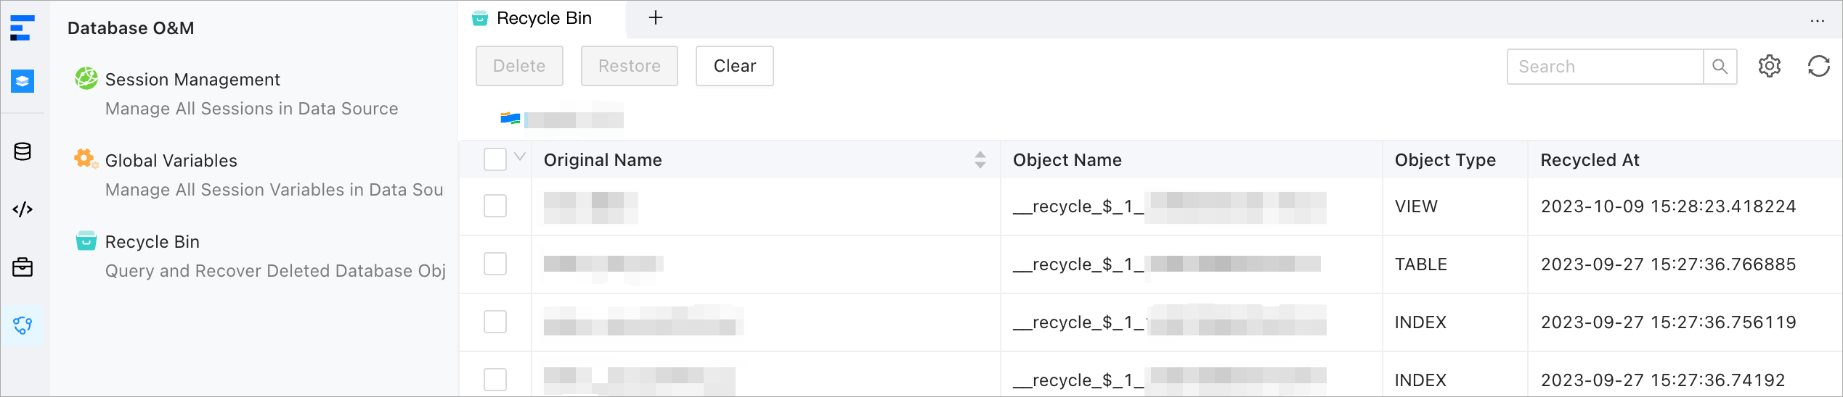The width and height of the screenshot is (1843, 397).
Task: Sort by Original Name column
Action: [980, 159]
